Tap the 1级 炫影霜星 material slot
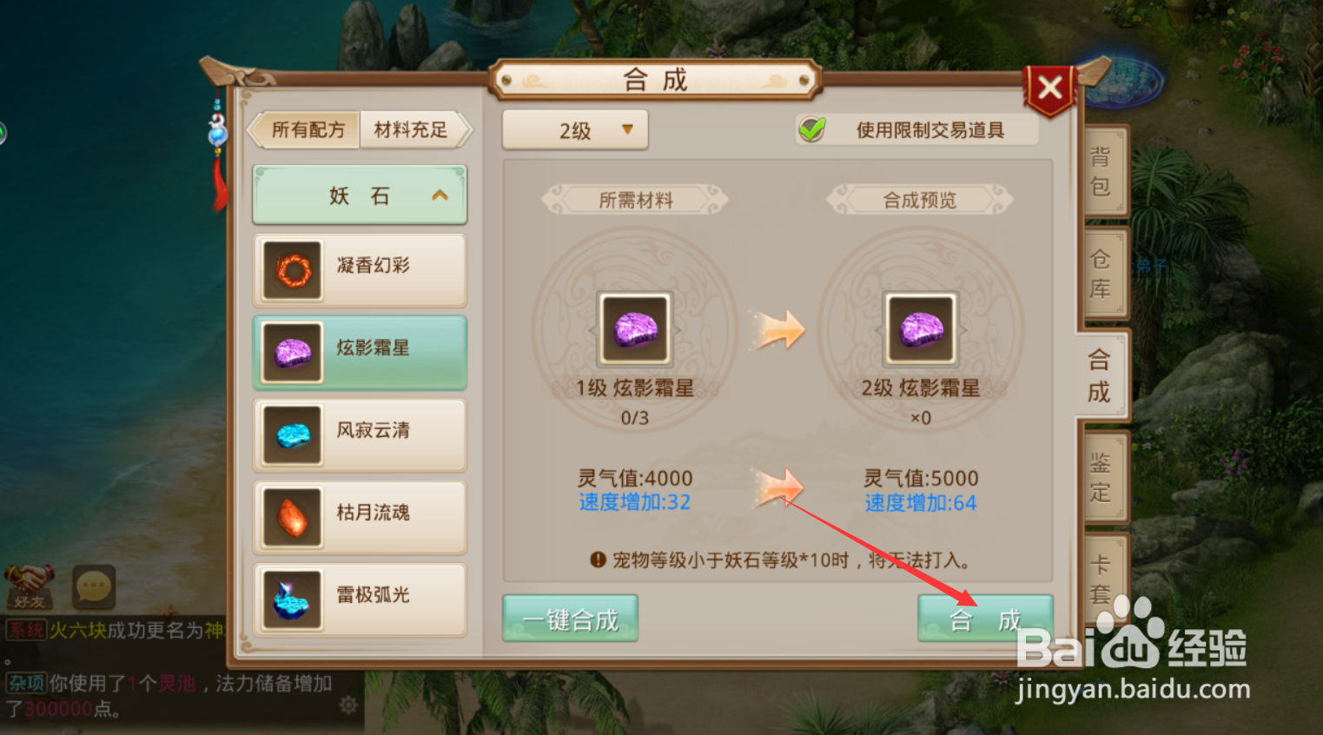Image resolution: width=1323 pixels, height=735 pixels. point(635,329)
